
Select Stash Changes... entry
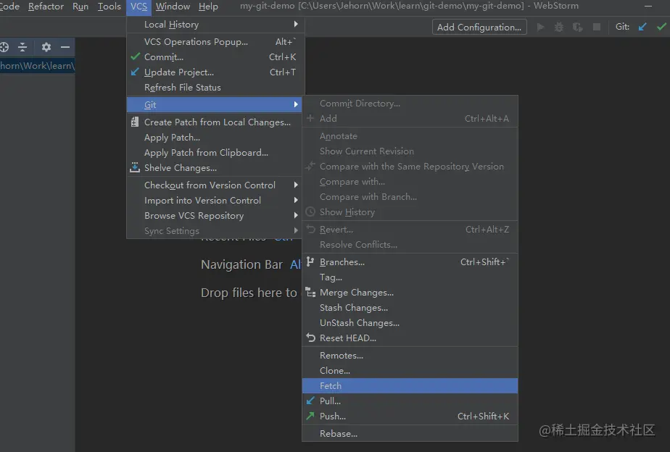point(410,307)
